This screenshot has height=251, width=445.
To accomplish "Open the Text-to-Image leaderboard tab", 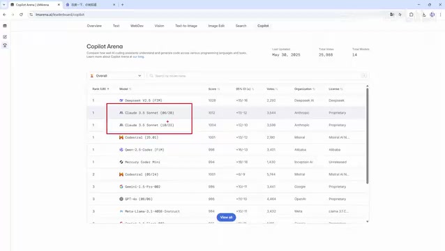I will 186,26.
